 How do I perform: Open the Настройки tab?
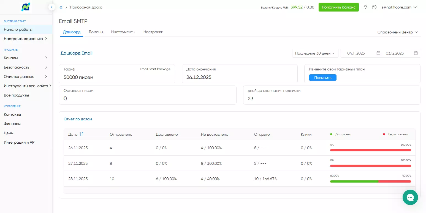153,32
